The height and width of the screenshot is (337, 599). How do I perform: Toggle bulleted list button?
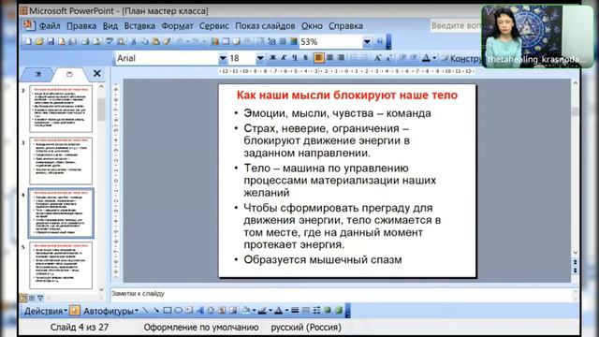pos(365,58)
